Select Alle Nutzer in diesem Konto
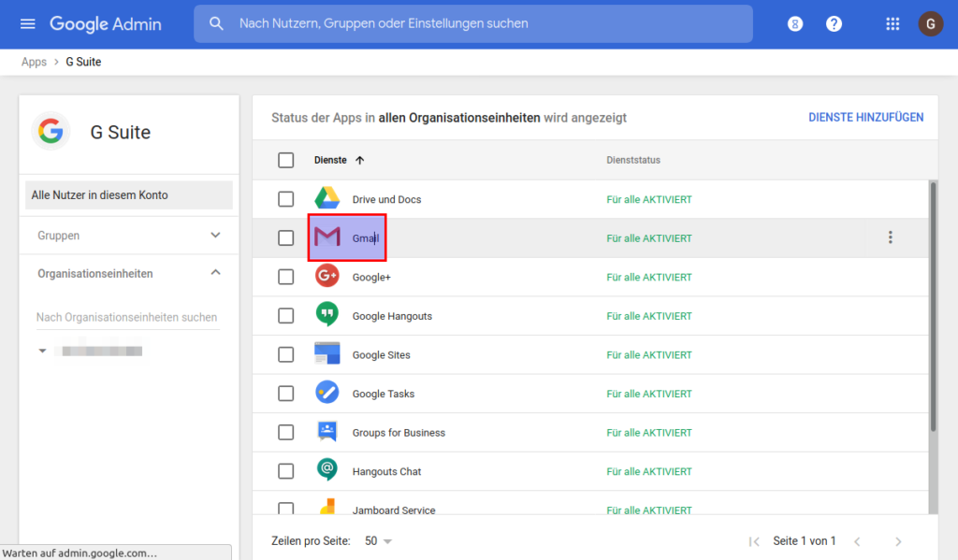This screenshot has height=560, width=958. coord(129,194)
